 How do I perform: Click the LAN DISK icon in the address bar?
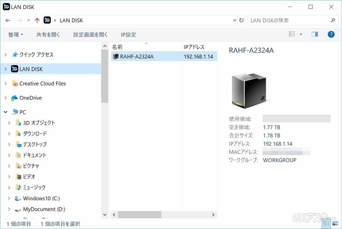point(47,20)
